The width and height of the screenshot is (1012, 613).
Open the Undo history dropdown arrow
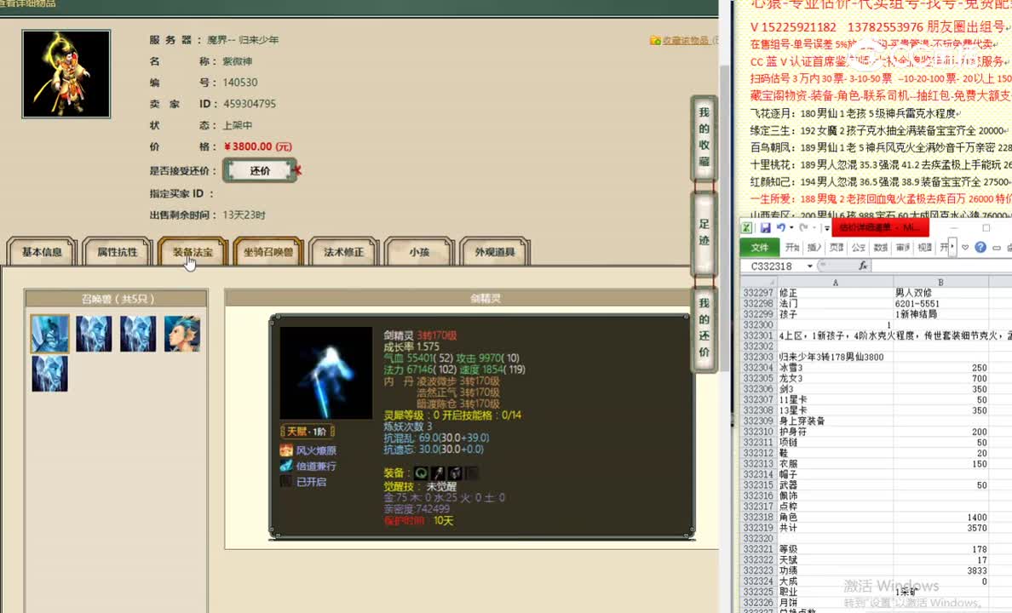click(x=791, y=227)
